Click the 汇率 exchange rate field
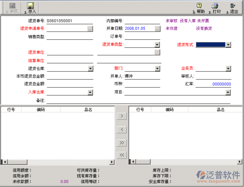This screenshot has width=244, height=187. tap(213, 84)
